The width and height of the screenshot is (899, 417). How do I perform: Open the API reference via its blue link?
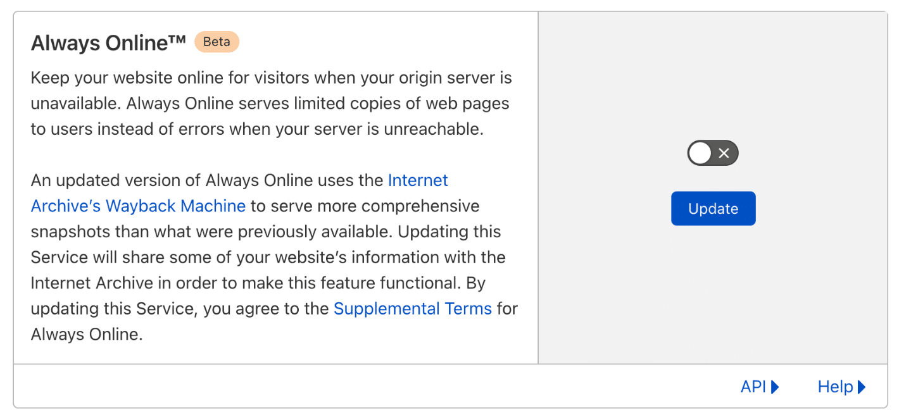753,387
